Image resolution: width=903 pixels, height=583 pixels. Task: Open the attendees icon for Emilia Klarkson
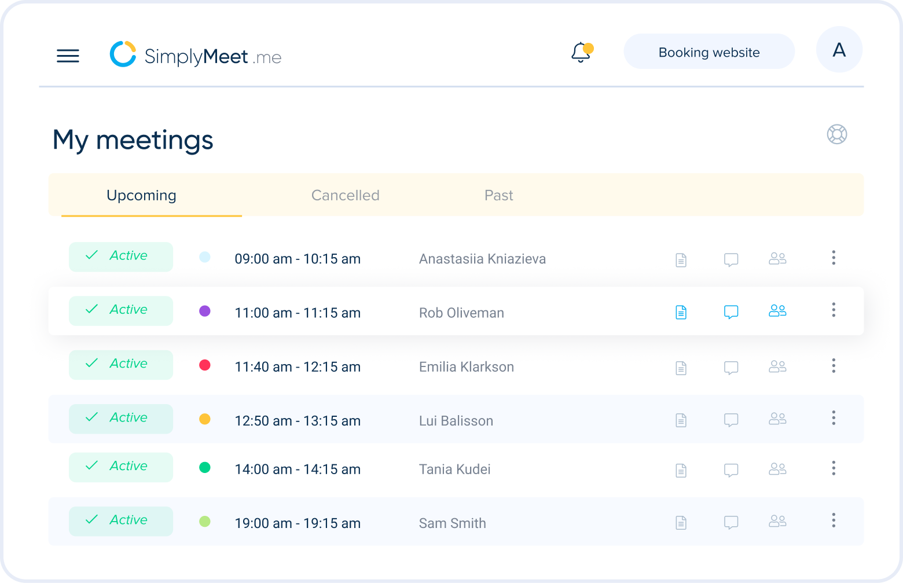click(x=777, y=366)
